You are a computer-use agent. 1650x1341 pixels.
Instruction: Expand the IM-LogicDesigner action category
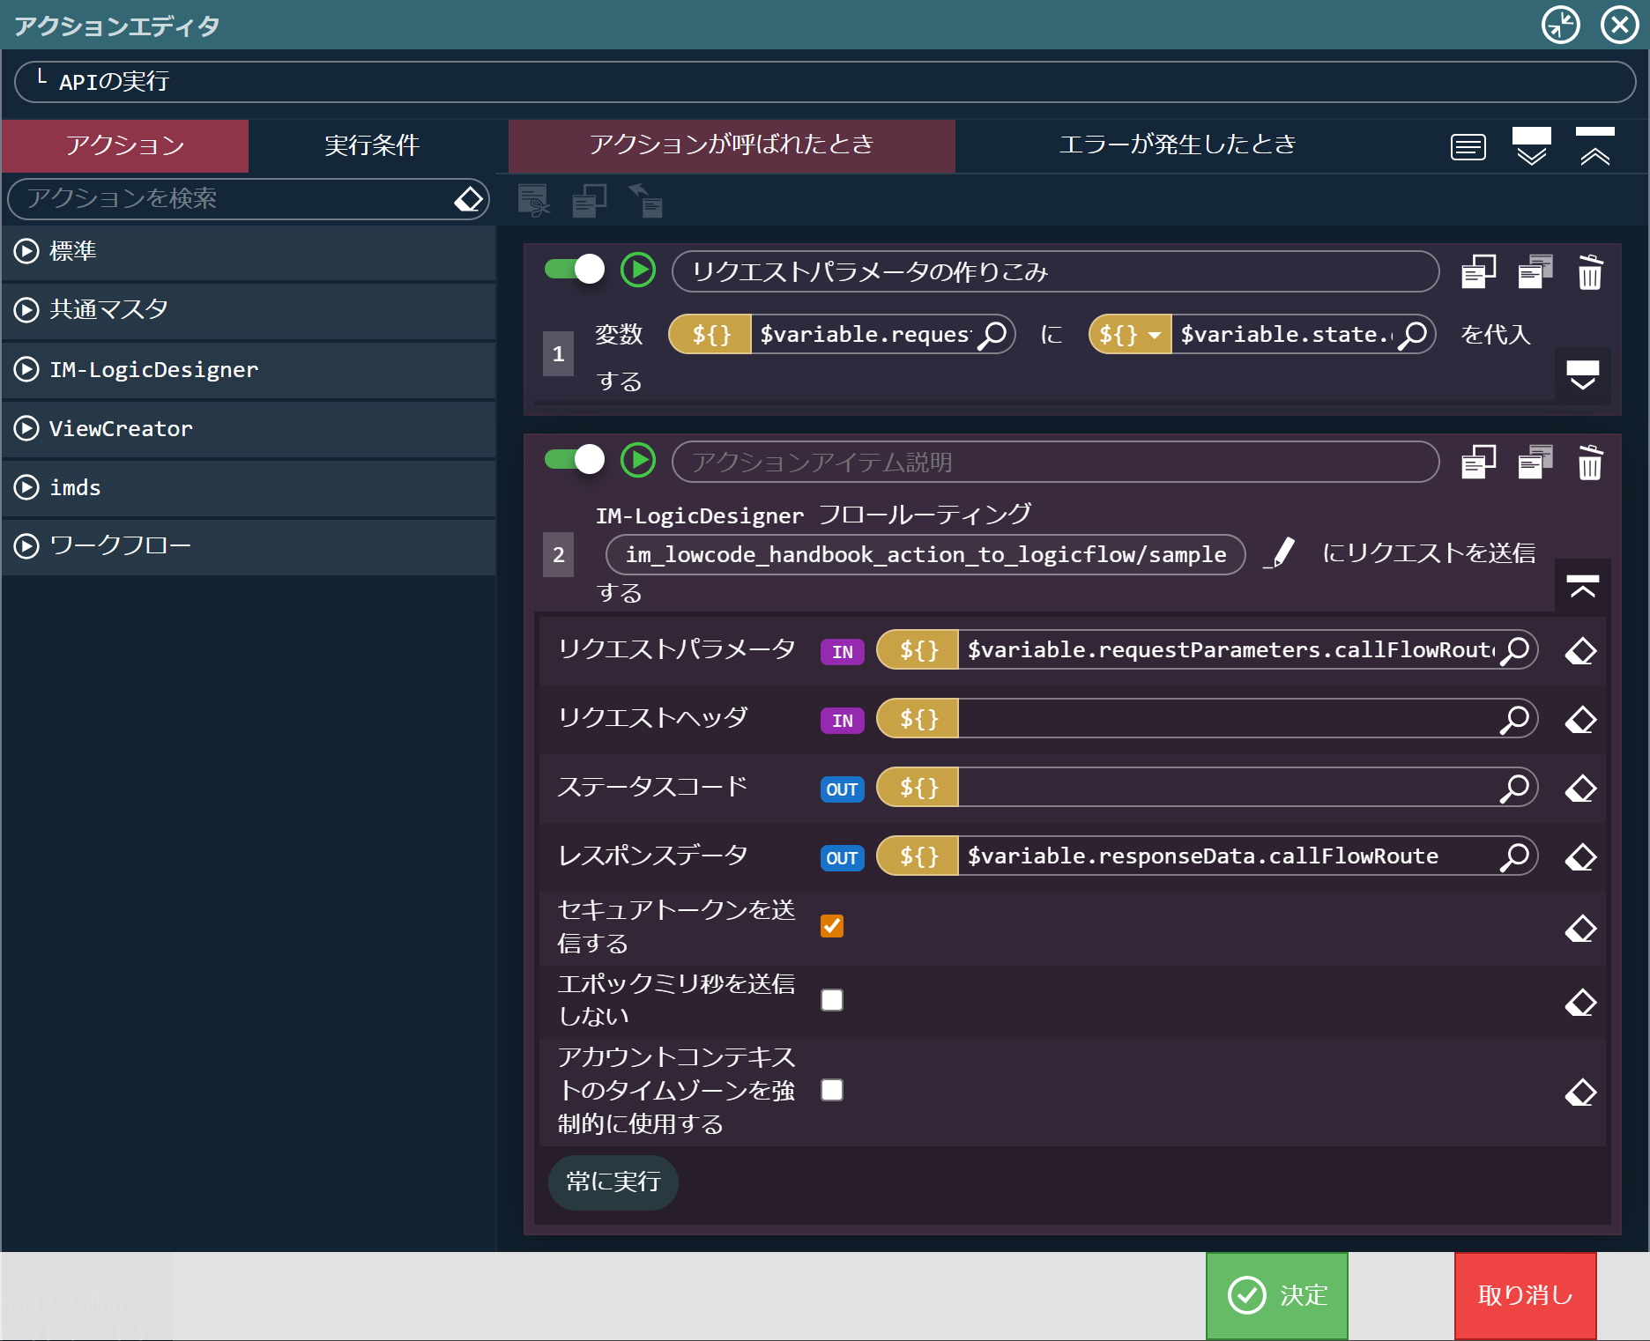point(249,370)
